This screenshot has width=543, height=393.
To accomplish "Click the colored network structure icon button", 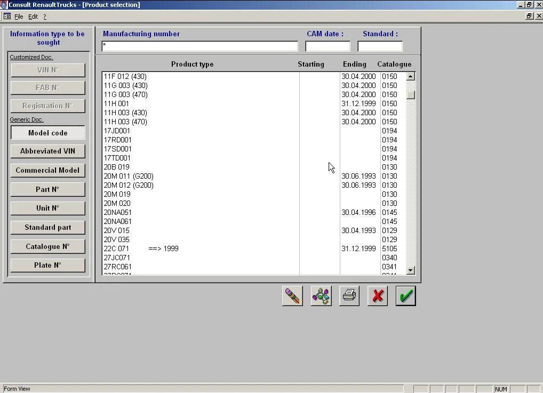I will point(321,296).
